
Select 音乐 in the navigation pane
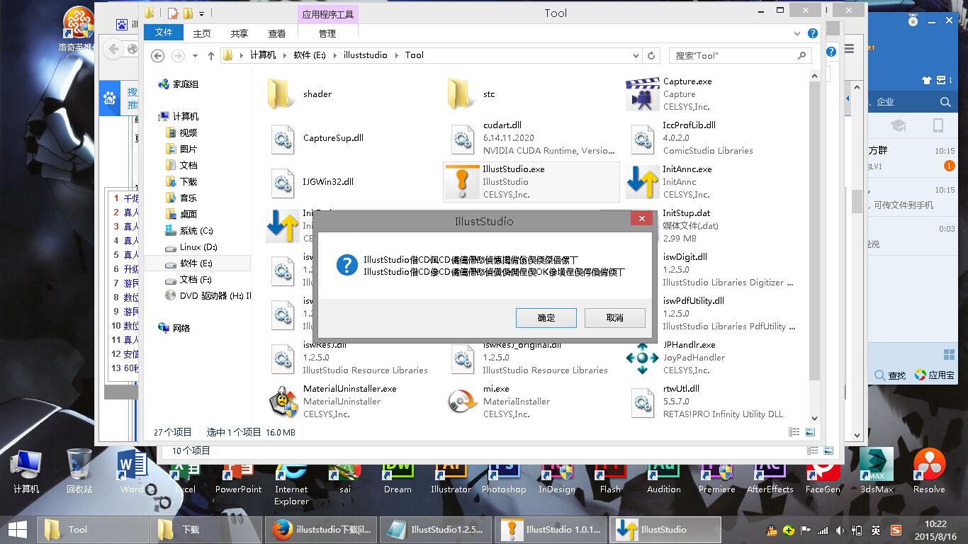click(188, 198)
